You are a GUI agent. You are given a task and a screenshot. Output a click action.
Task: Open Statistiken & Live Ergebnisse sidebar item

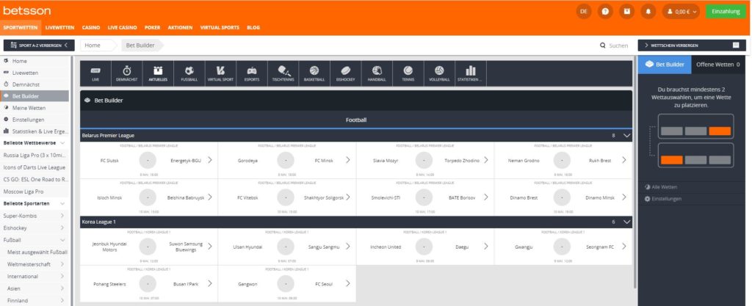pyautogui.click(x=35, y=131)
